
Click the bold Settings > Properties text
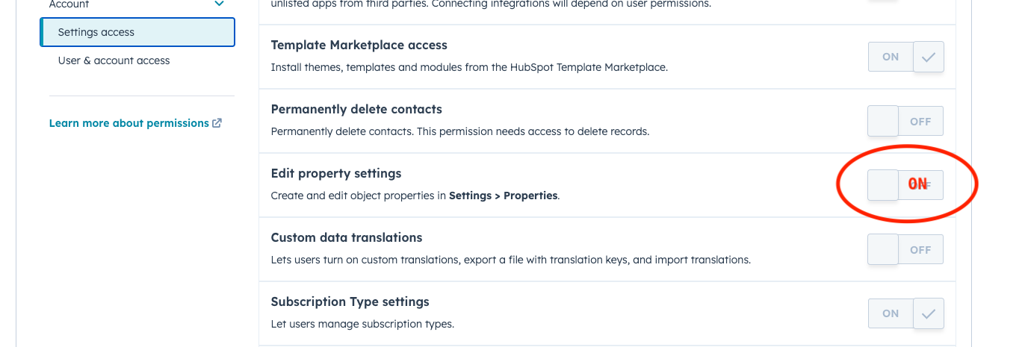point(503,196)
